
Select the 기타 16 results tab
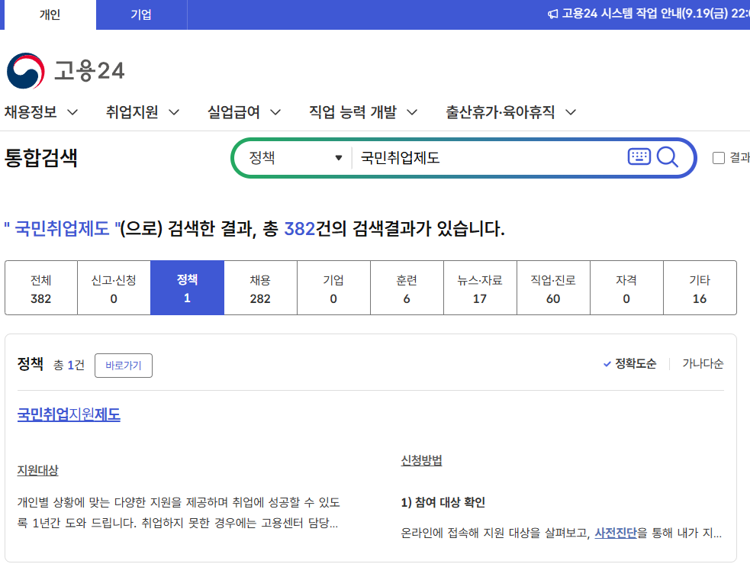tap(700, 288)
